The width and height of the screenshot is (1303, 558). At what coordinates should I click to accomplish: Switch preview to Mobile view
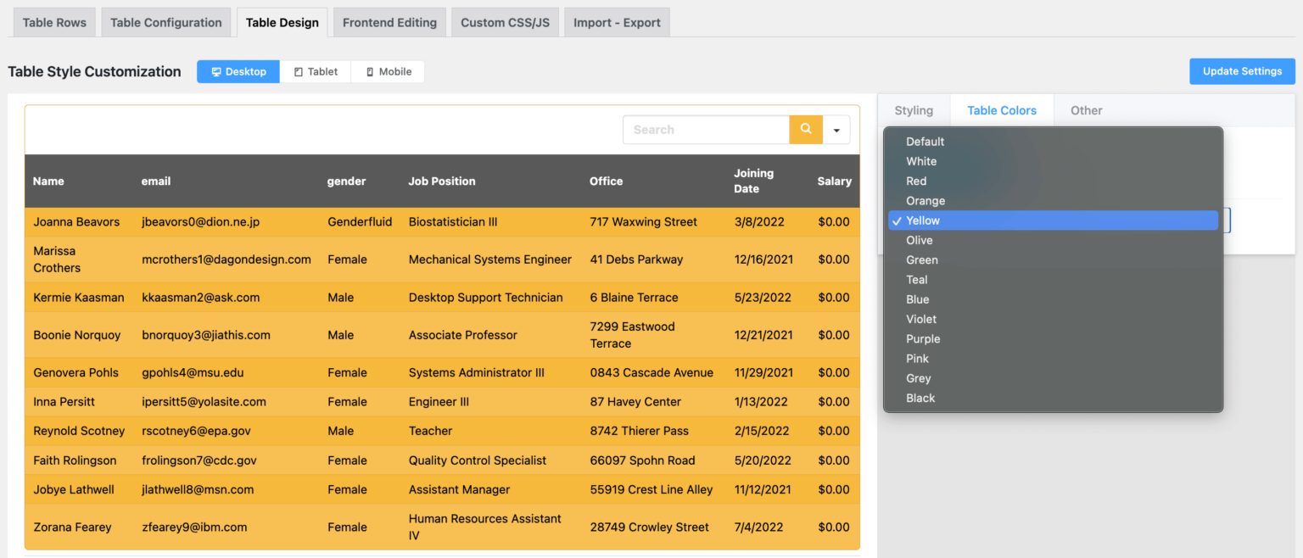point(389,72)
